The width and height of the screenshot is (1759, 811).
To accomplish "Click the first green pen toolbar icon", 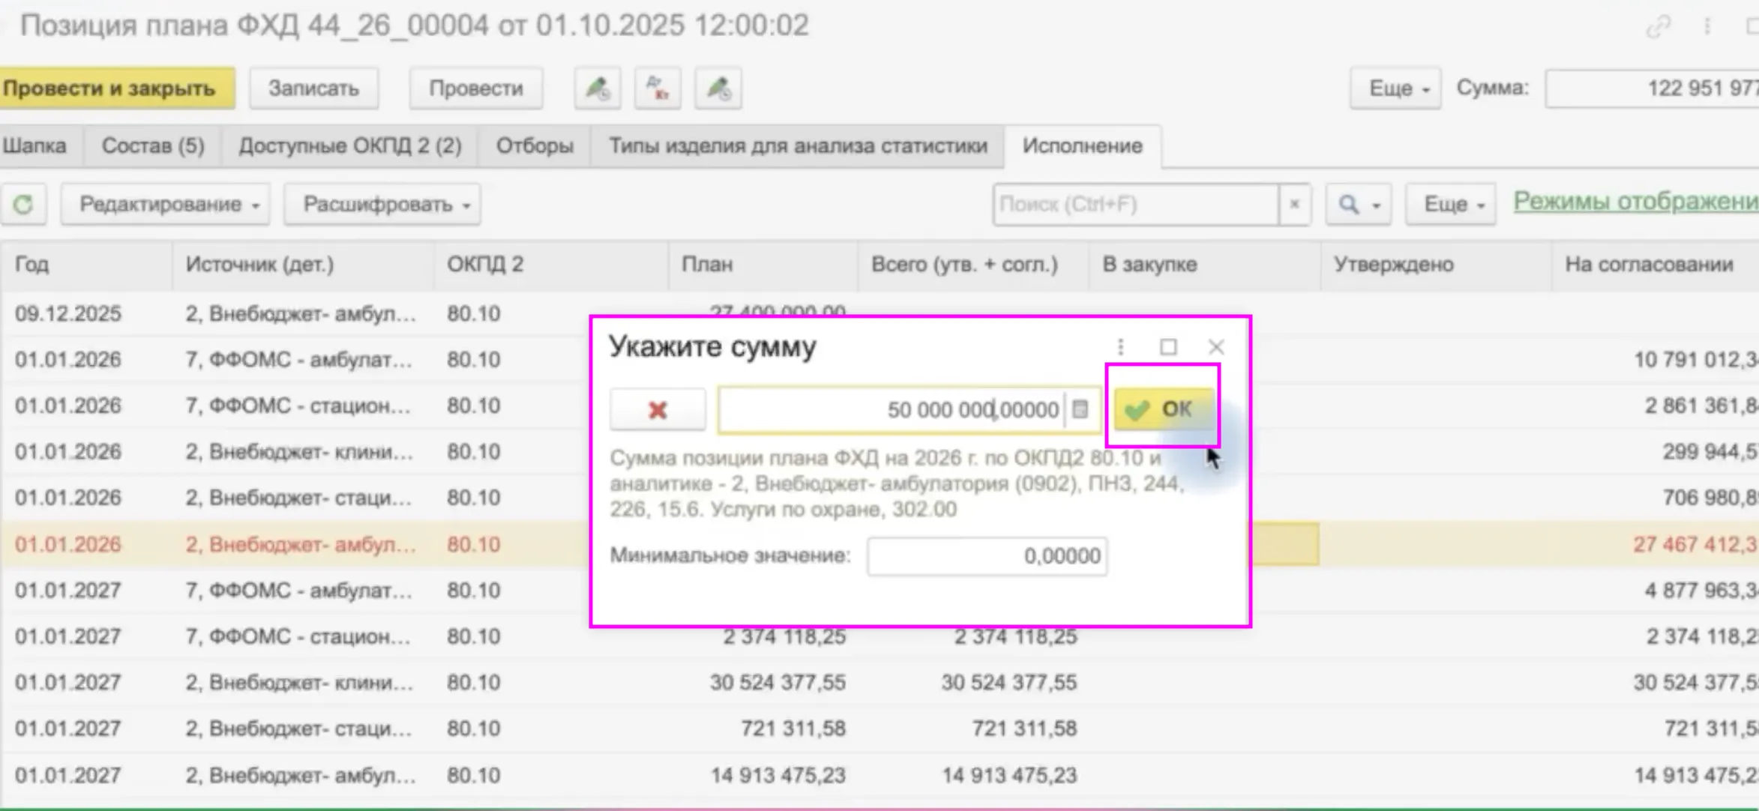I will click(x=598, y=88).
